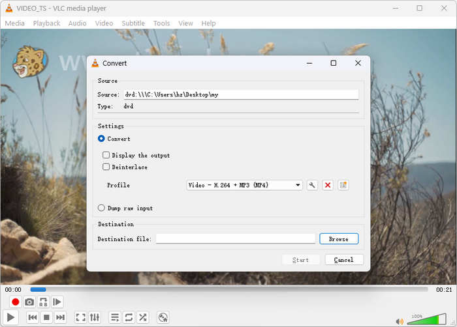Viewport: 457px width, 327px height.
Task: Enable Display the output checkbox
Action: [x=106, y=155]
